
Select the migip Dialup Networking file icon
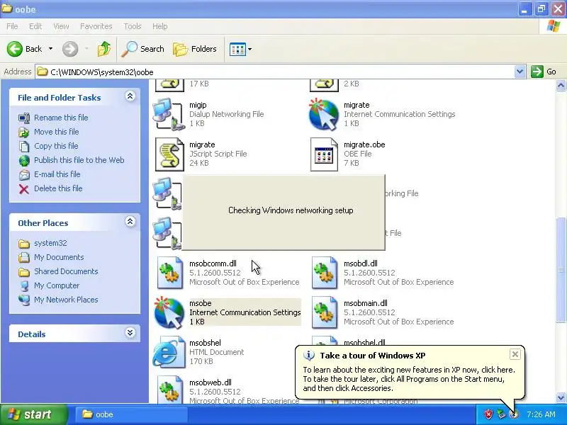(x=168, y=114)
